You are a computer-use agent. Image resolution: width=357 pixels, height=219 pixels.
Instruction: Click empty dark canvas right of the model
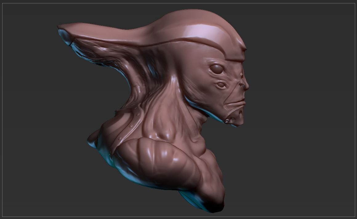tap(301, 114)
